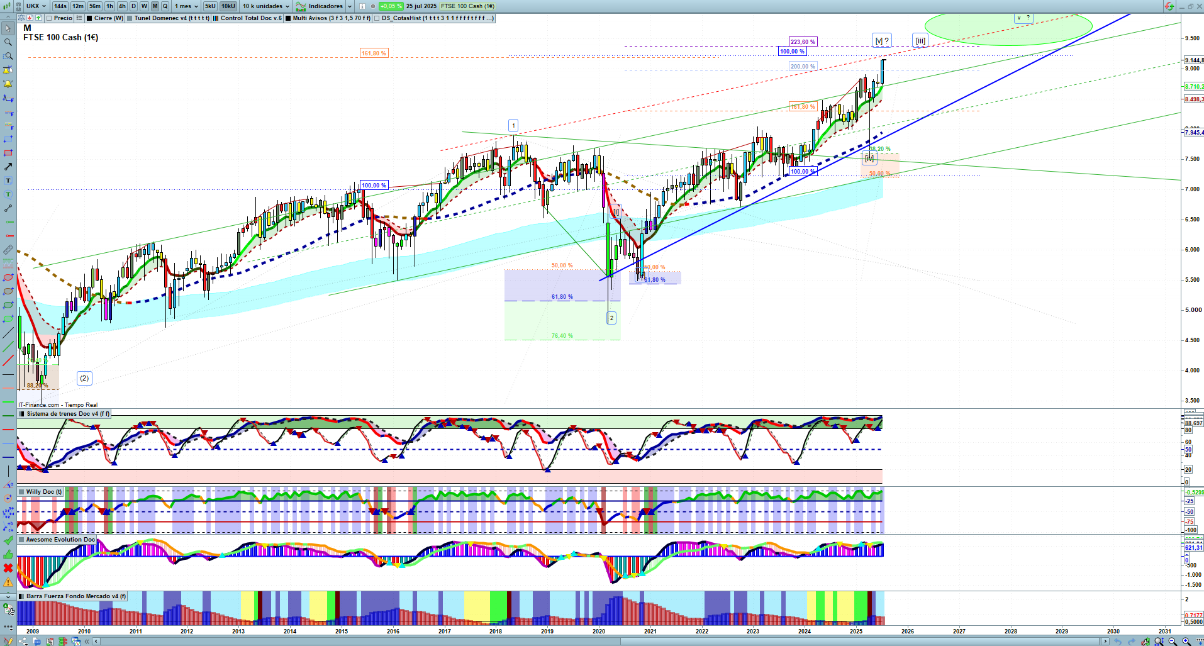Click the alert bell with cursor tool
Screen dimensions: 1204x646
[8, 70]
